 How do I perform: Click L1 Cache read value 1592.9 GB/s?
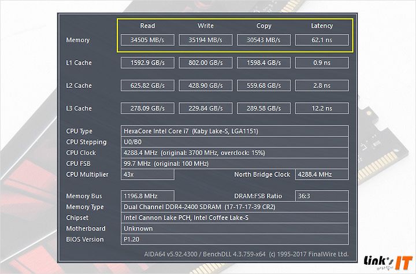click(x=147, y=62)
